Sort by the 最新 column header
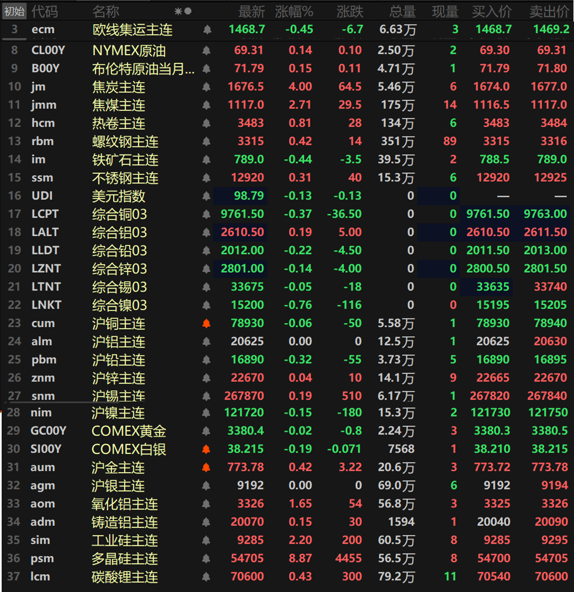The height and width of the screenshot is (592, 574). click(x=252, y=11)
